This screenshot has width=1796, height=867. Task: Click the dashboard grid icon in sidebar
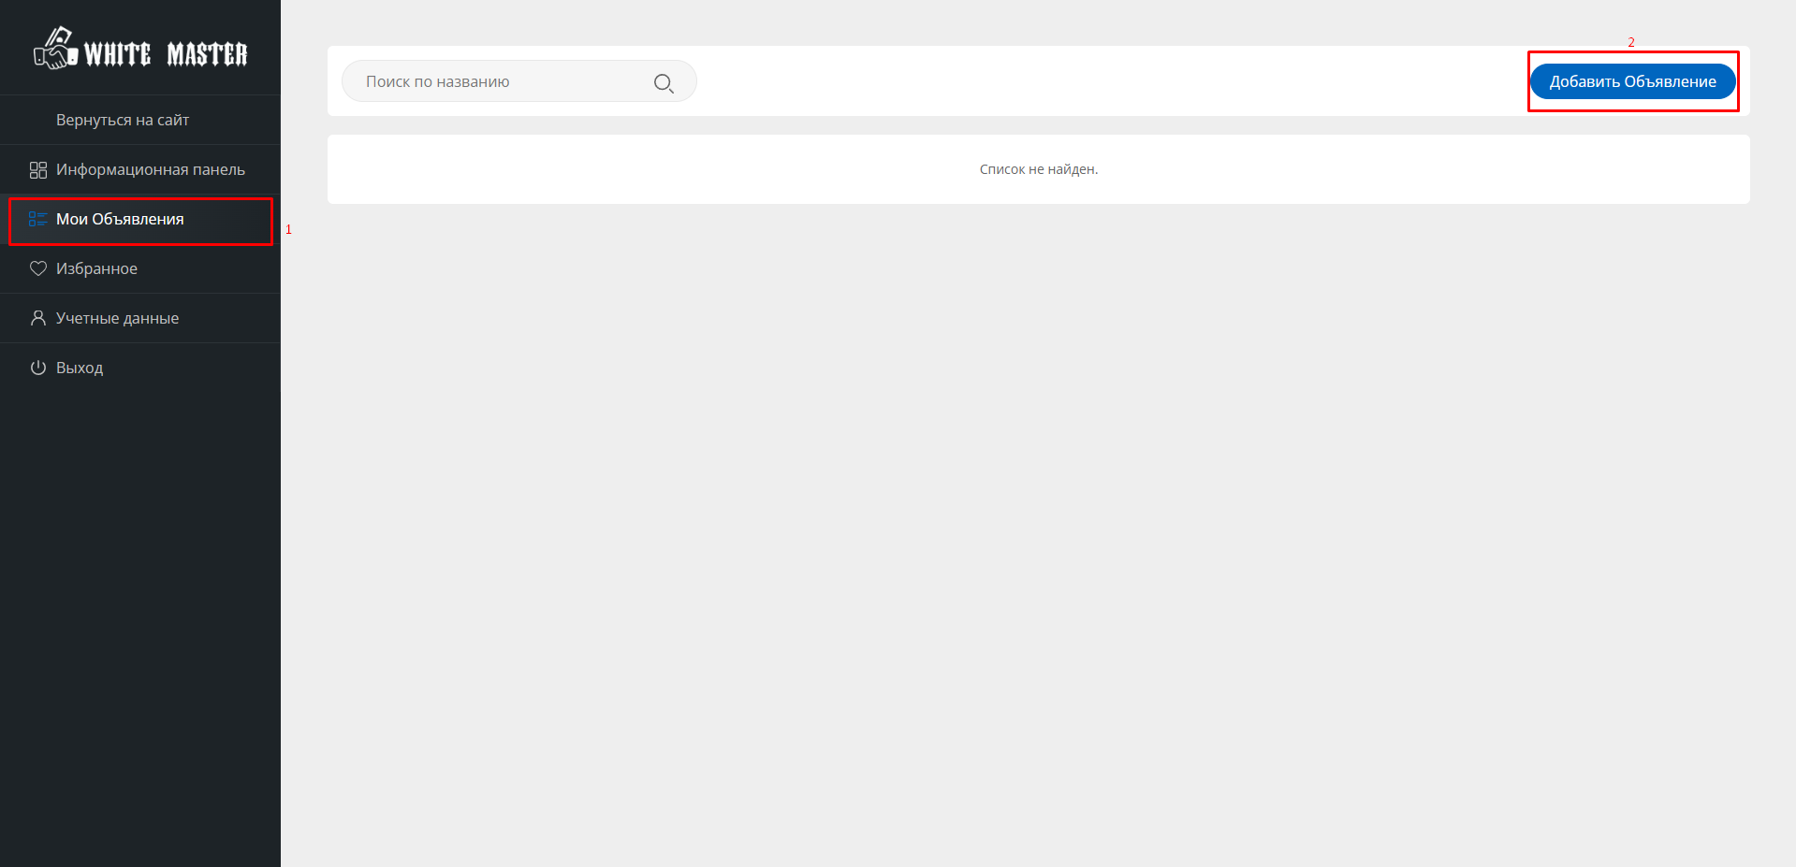(38, 170)
